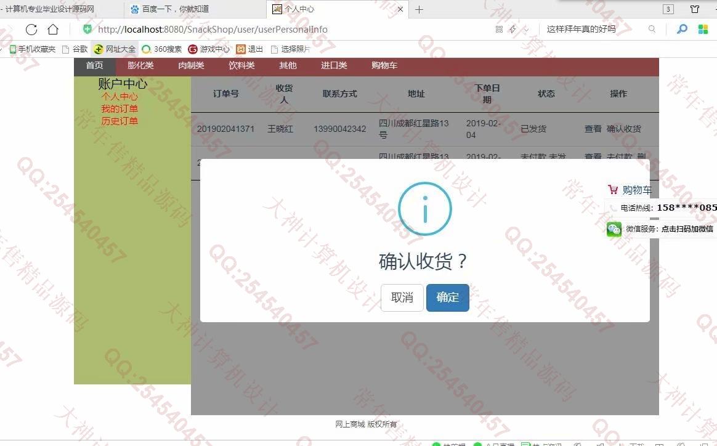Open the 360搜索 bookmark
Viewport: 717px width, 446px height.
(162, 49)
